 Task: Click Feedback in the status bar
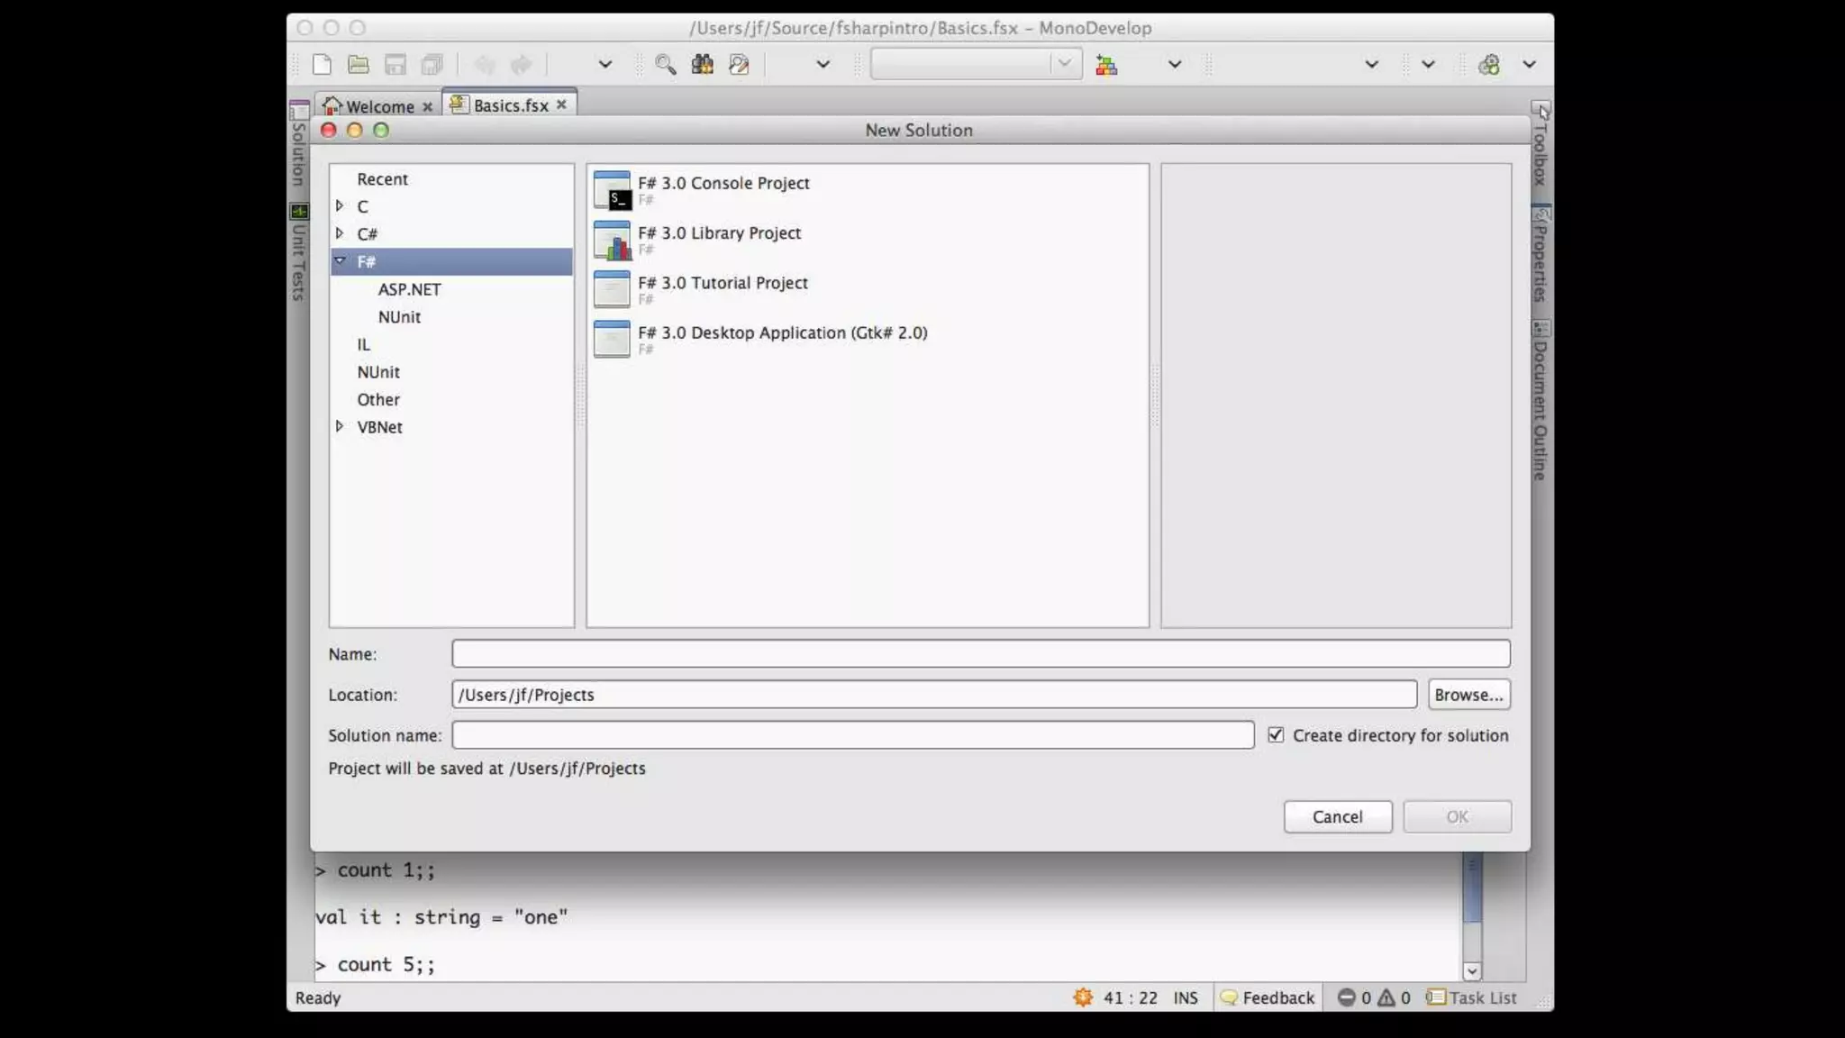(1268, 997)
